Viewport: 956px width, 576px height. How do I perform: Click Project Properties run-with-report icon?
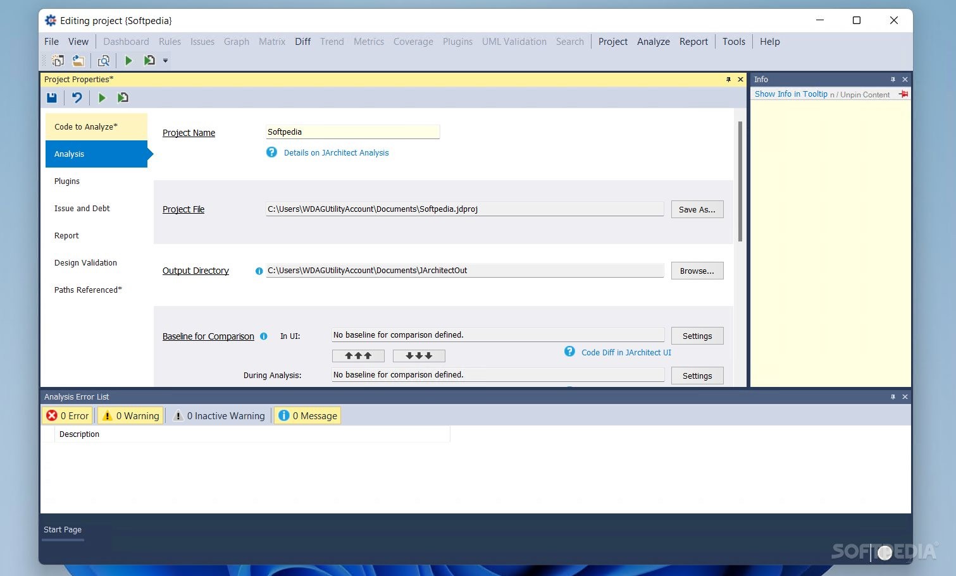123,97
